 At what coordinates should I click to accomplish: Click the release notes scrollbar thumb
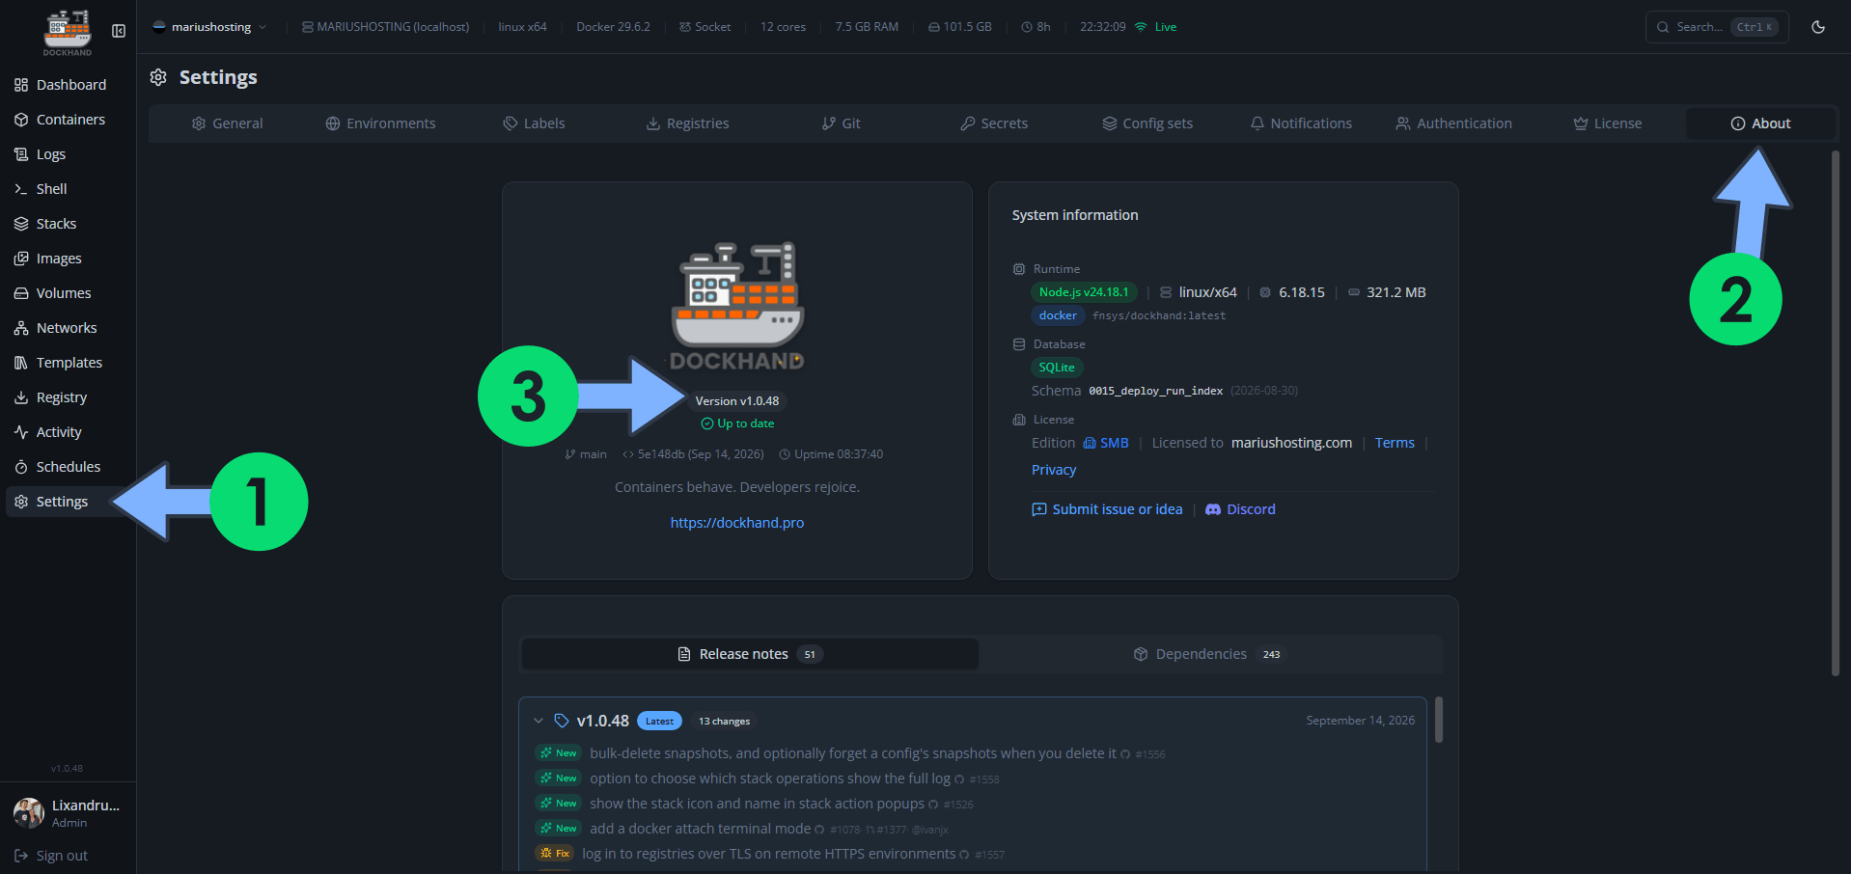pyautogui.click(x=1439, y=720)
